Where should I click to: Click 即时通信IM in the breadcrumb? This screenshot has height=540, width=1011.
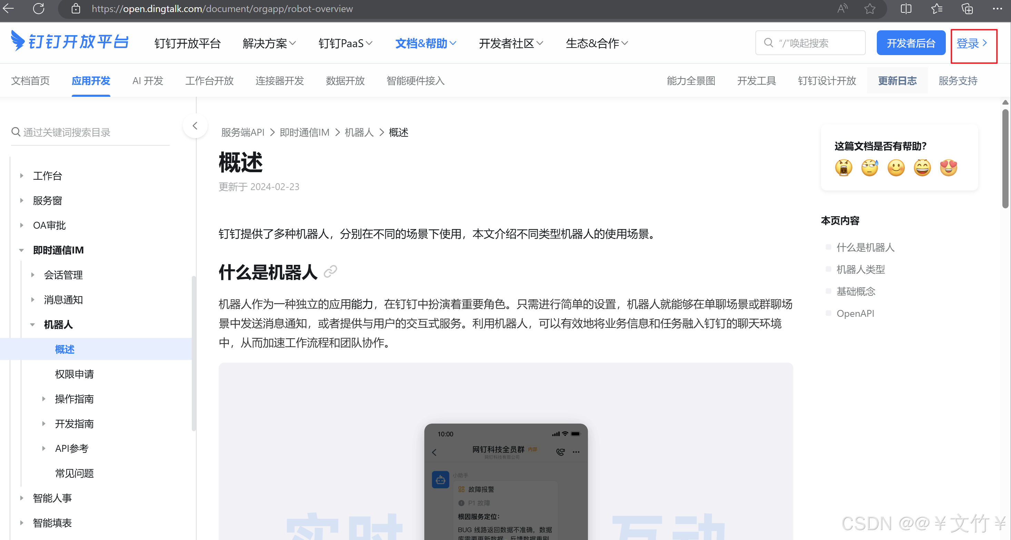(x=304, y=133)
